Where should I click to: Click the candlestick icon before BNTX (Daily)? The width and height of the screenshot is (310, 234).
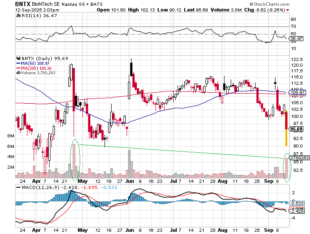point(18,58)
